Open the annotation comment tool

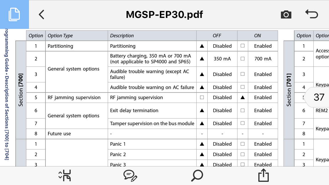coord(130,175)
